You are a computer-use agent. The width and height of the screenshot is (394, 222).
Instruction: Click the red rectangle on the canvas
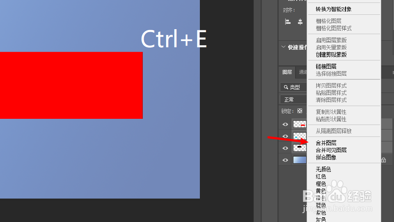[71, 86]
